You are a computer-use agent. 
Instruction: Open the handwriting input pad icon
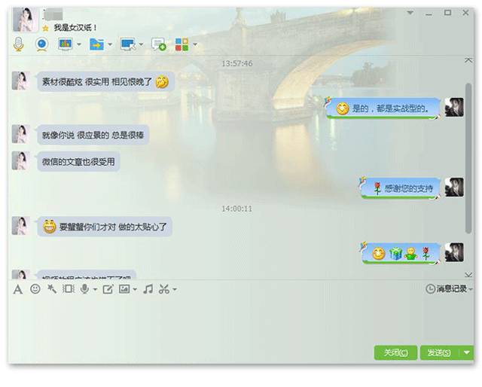108,289
